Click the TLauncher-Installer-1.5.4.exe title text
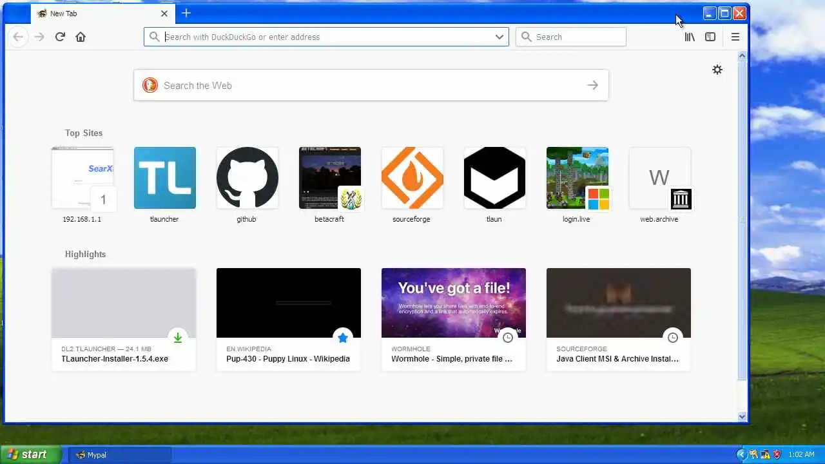 [x=115, y=359]
